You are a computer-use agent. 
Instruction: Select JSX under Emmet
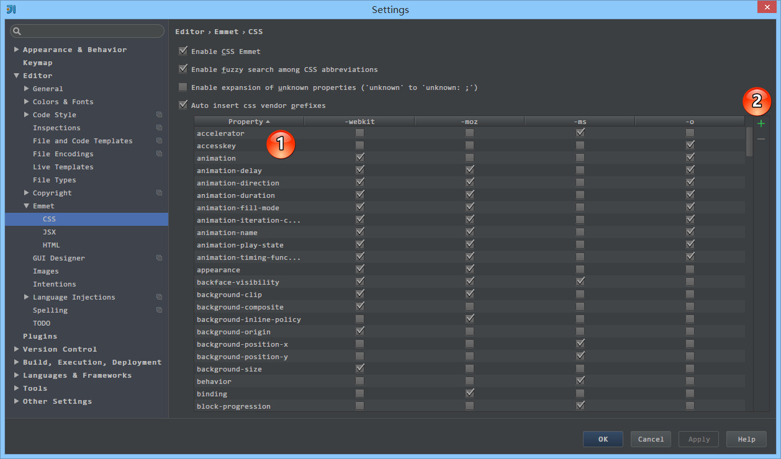(x=49, y=232)
